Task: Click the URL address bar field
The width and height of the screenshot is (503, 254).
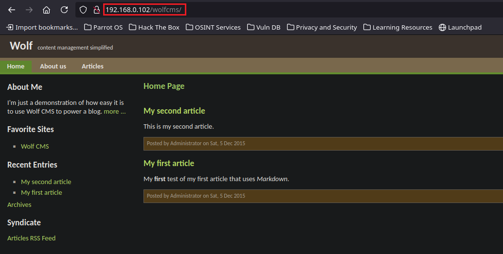Action: point(292,10)
